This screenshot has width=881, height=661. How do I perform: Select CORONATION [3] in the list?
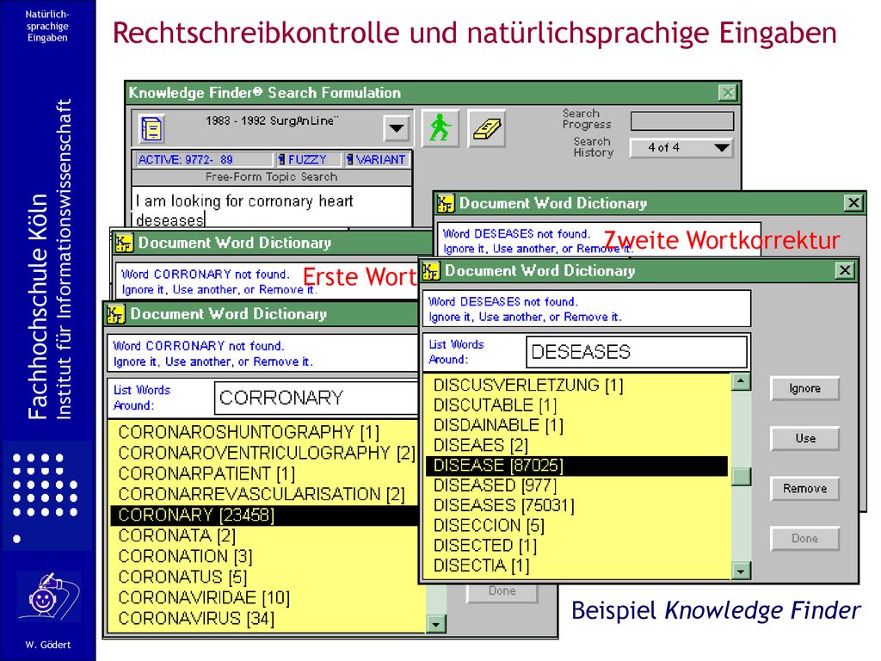(264, 557)
